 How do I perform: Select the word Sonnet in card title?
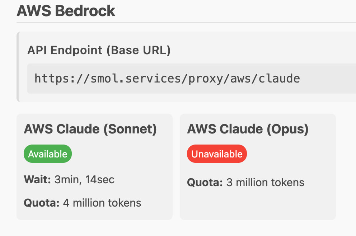[130, 129]
